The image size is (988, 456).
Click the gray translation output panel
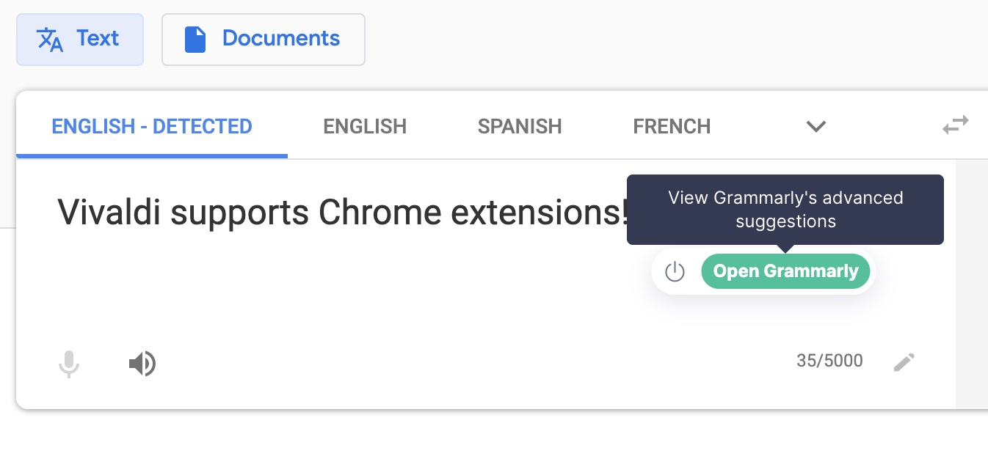tap(972, 284)
